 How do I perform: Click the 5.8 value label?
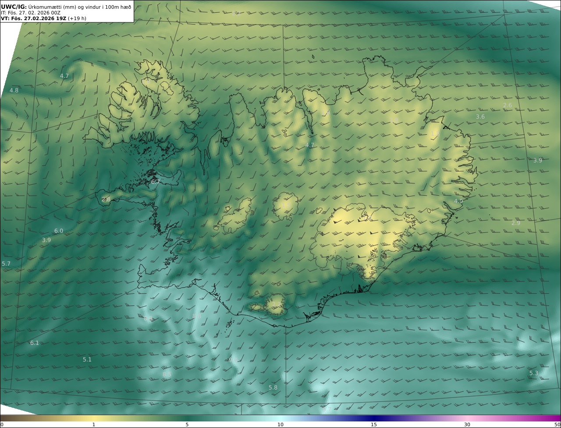coord(273,388)
